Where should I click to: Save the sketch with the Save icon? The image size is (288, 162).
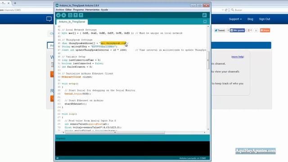point(81,15)
